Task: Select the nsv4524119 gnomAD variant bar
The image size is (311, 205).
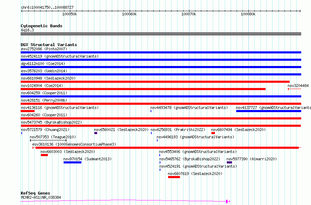Action: point(161,60)
